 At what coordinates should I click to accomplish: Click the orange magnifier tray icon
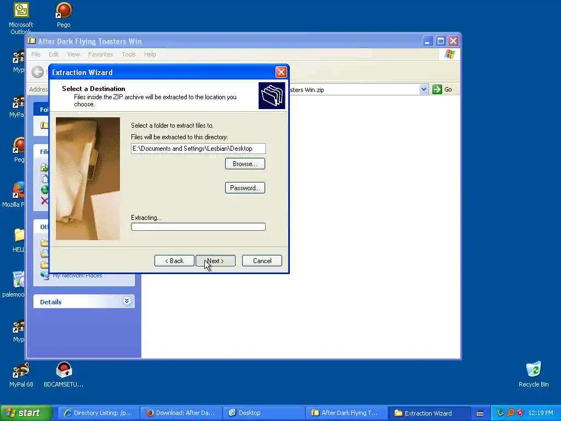(510, 413)
